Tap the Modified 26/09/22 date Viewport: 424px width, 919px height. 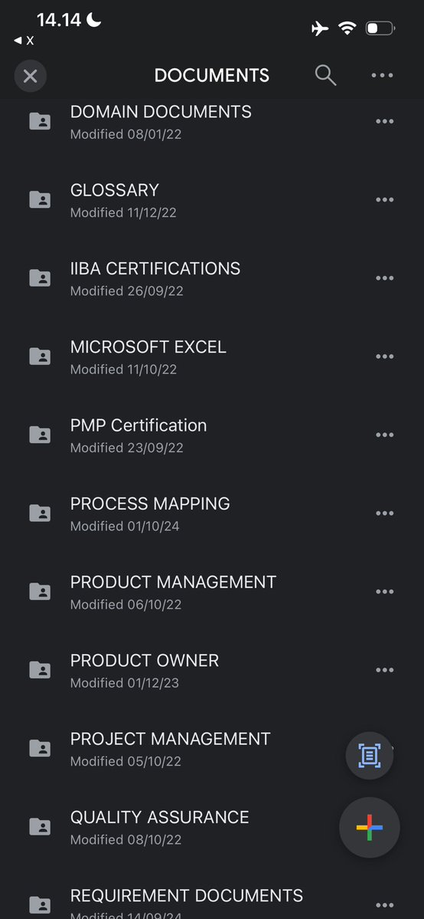[126, 291]
